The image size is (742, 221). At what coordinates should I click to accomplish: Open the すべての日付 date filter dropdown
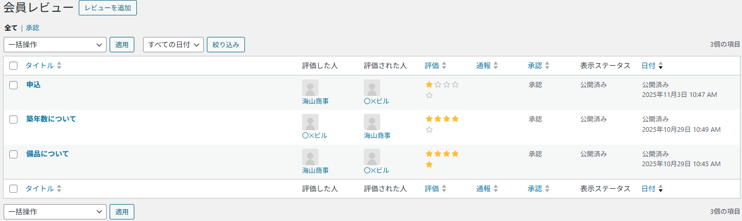tap(173, 45)
